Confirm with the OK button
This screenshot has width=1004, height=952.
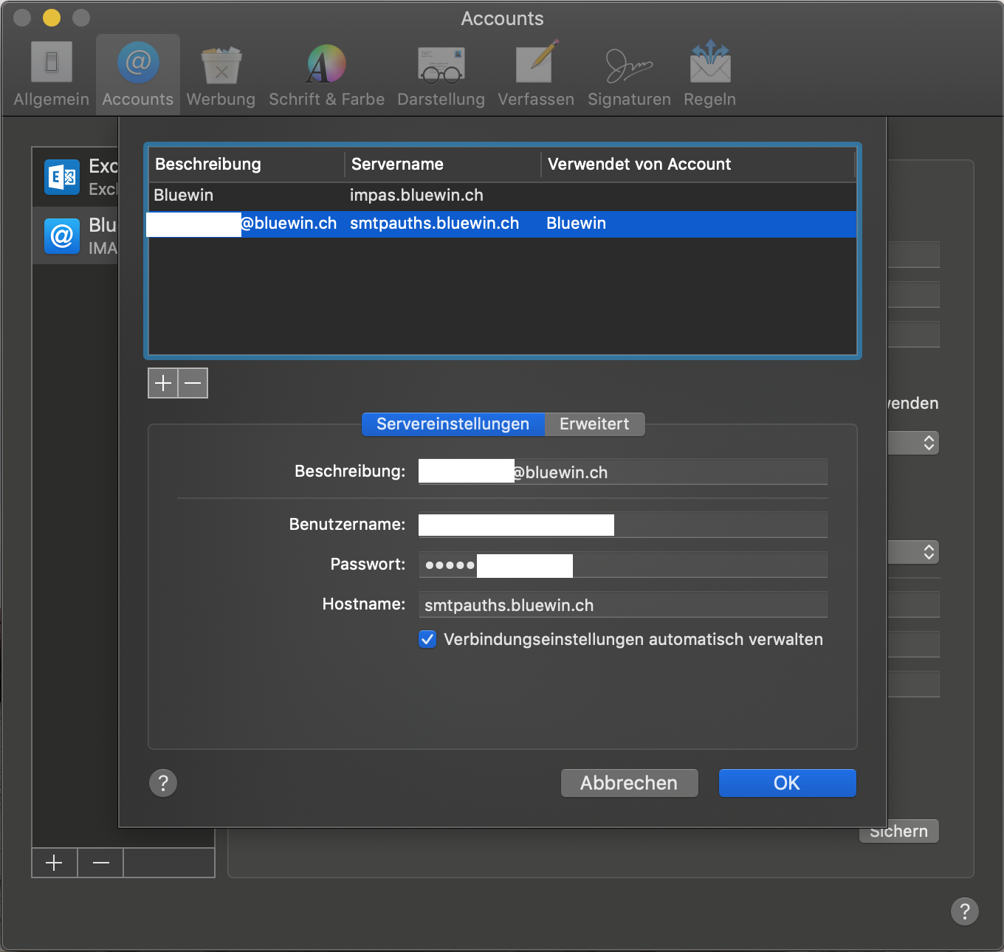(x=787, y=783)
